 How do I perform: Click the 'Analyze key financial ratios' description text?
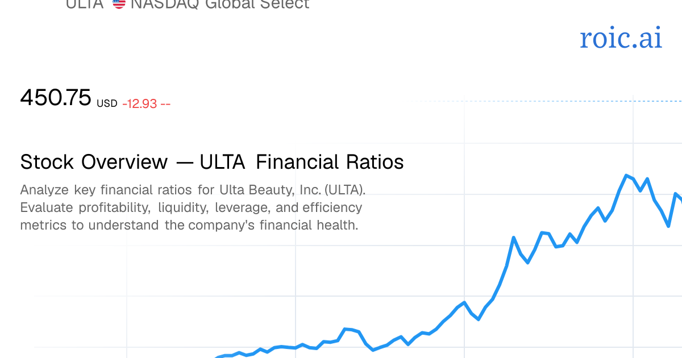tap(191, 207)
